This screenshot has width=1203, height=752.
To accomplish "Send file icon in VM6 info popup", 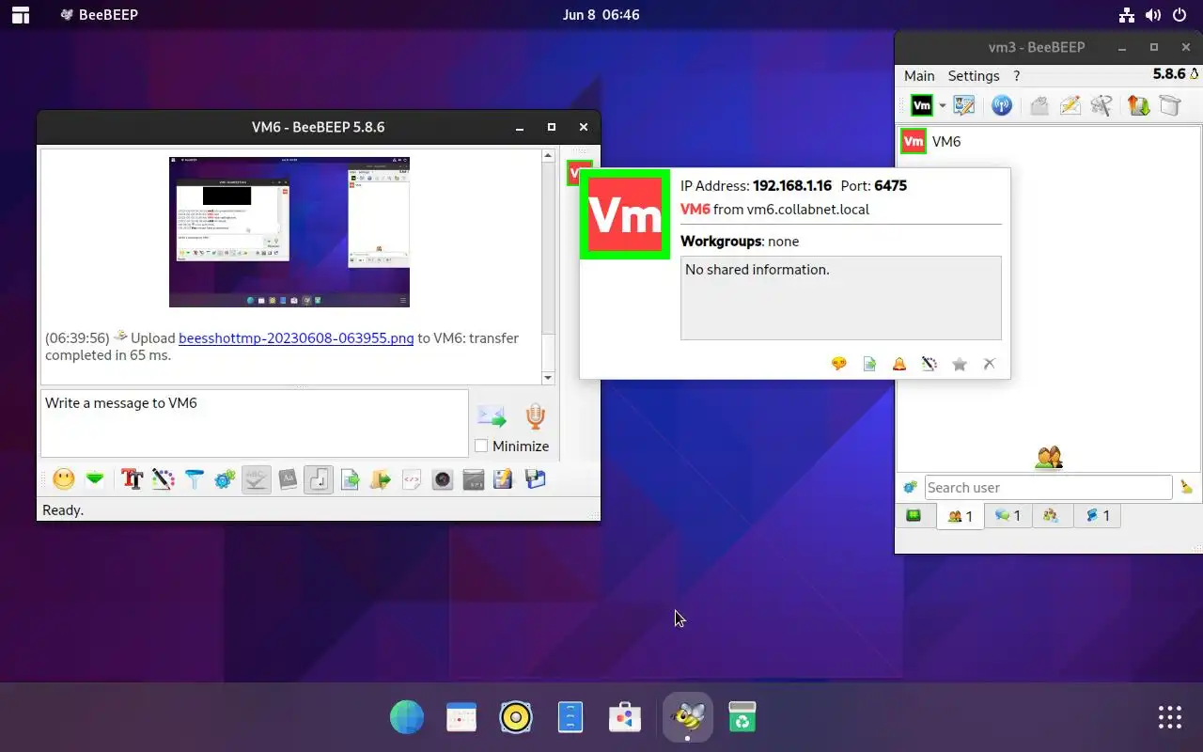I will (x=869, y=364).
